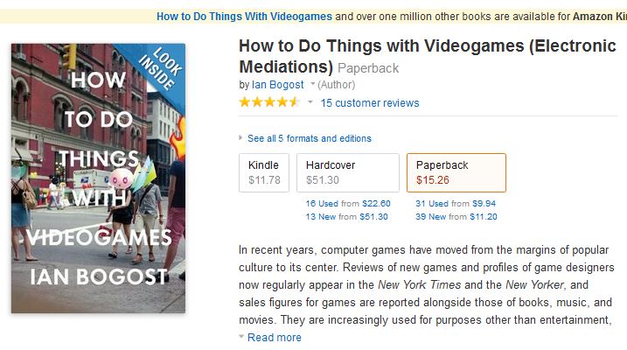627x350 pixels.
Task: Open the 13 New from $51.30 hardcover offers
Action: click(x=346, y=217)
